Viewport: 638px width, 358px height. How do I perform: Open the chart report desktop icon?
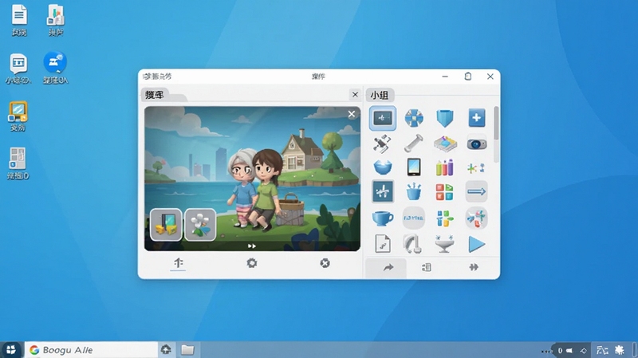click(56, 21)
